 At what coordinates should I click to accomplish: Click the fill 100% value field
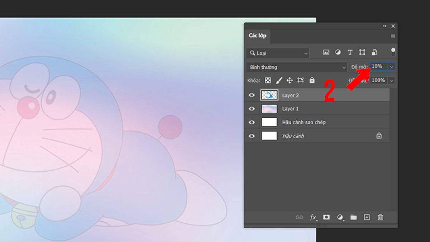tap(379, 81)
